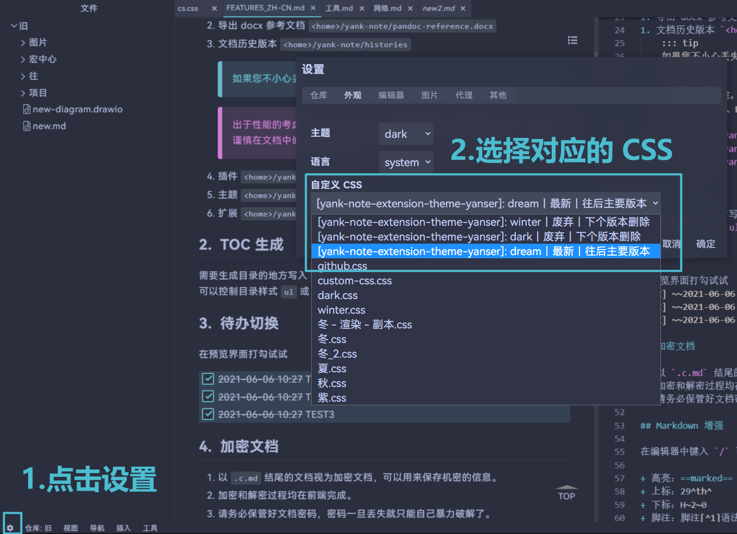Click the 确定 button in settings
This screenshot has width=737, height=534.
[x=706, y=244]
